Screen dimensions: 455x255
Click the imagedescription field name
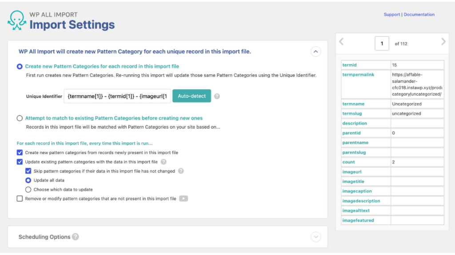click(x=361, y=201)
